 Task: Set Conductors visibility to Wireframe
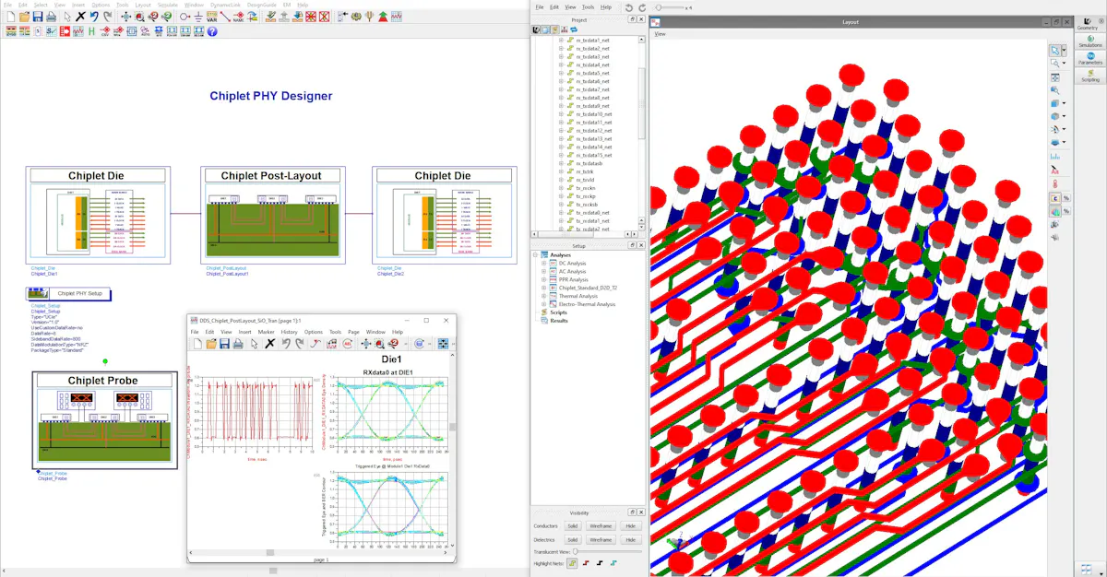601,526
